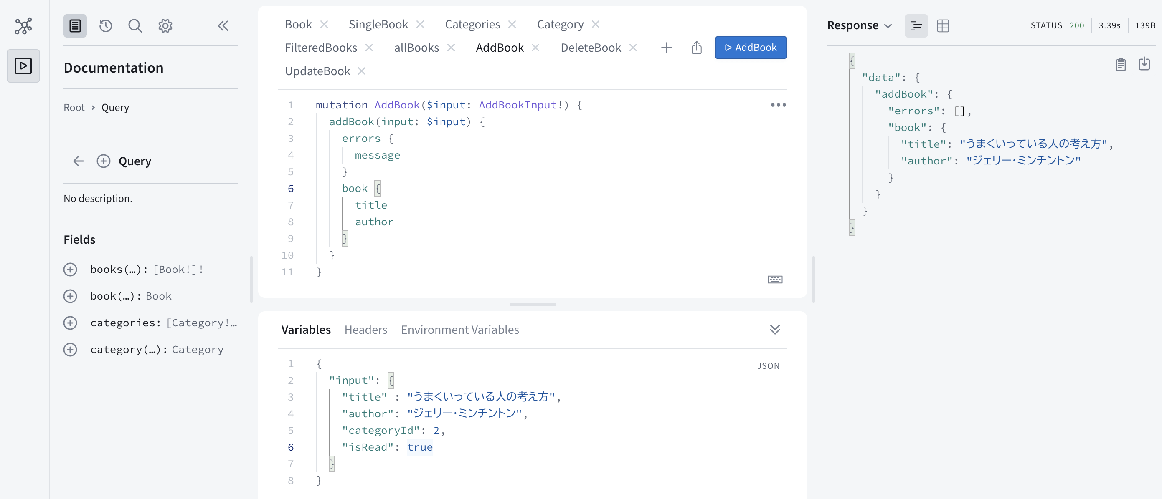Download the response file
The height and width of the screenshot is (499, 1162).
pos(1144,64)
